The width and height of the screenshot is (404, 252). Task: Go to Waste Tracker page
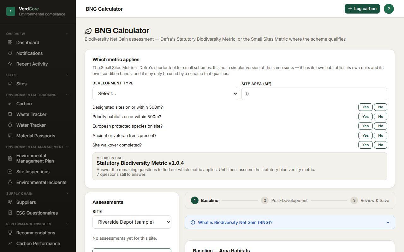(38, 114)
